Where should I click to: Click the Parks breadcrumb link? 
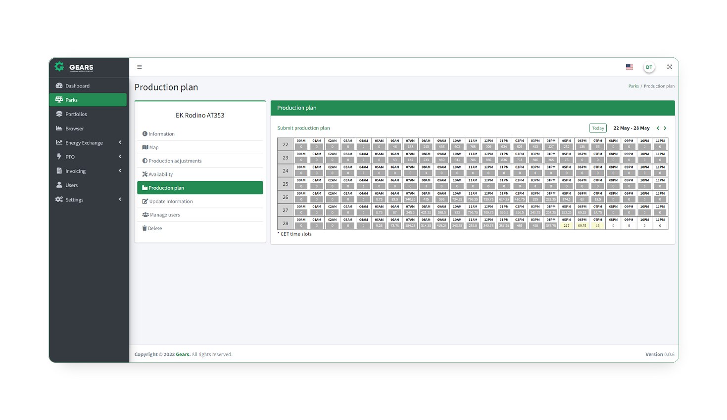coord(633,86)
